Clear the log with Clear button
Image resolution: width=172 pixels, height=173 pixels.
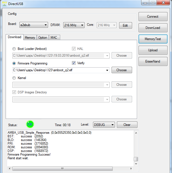127,125
